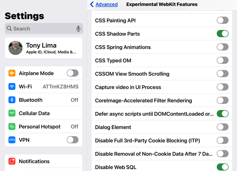Click the VPN badge icon

(12, 140)
